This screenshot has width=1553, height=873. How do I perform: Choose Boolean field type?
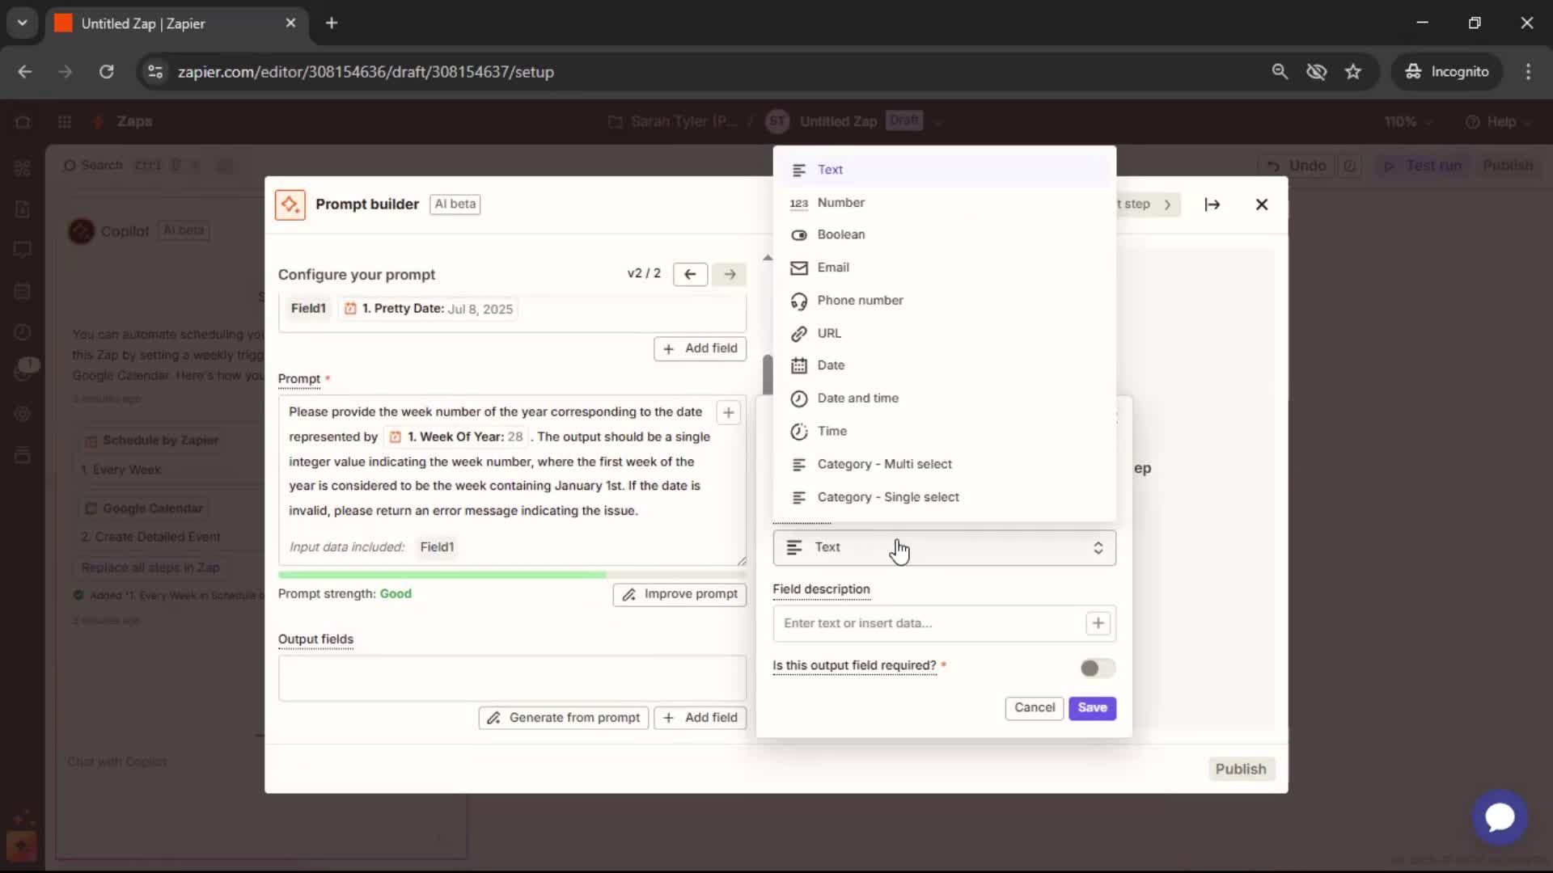pyautogui.click(x=944, y=234)
